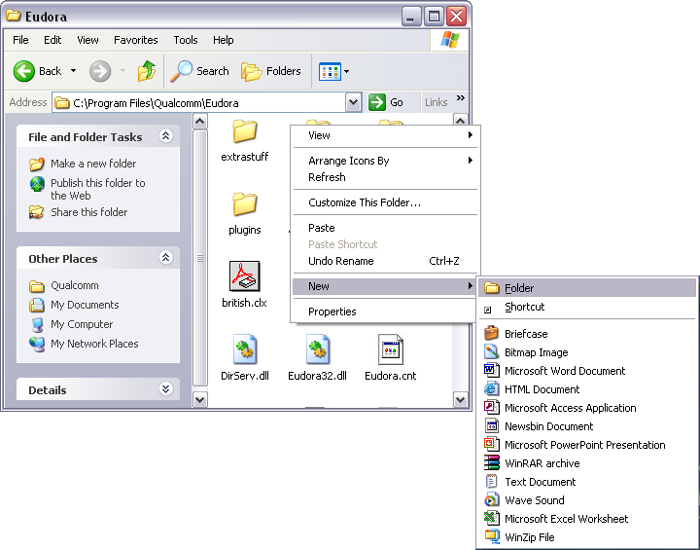Expand the Address bar dropdown
The image size is (700, 550).
point(353,102)
